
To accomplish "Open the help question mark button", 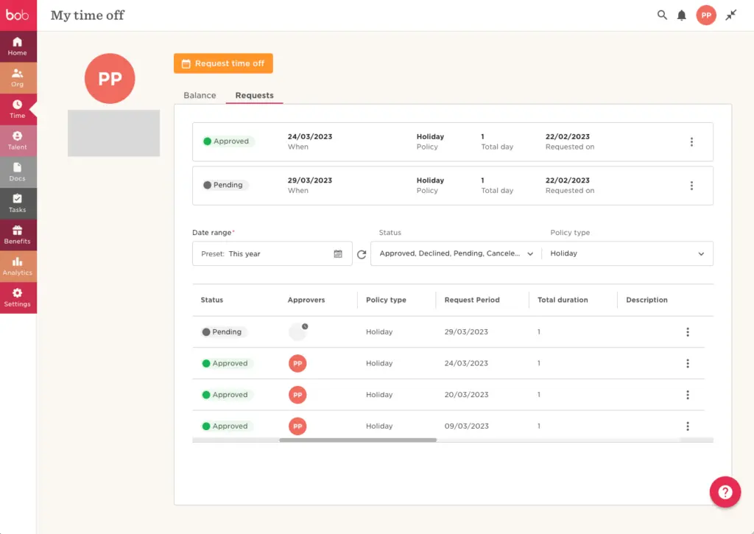I will [725, 492].
